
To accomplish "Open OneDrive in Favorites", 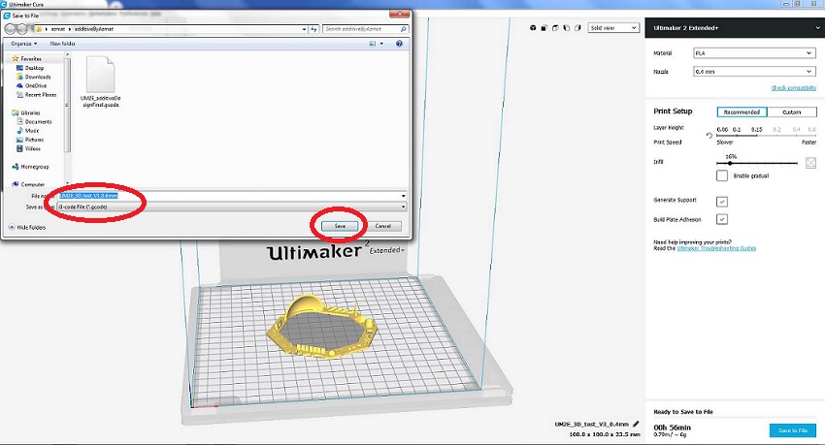I will coord(32,85).
